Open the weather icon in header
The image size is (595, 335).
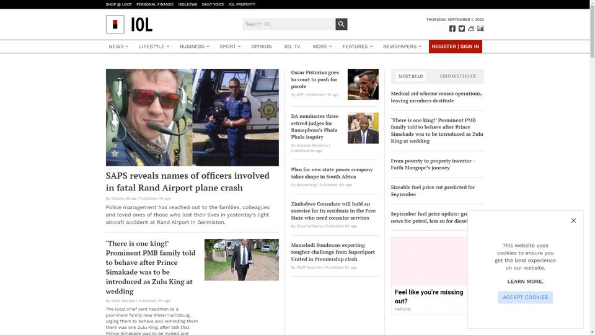[471, 29]
